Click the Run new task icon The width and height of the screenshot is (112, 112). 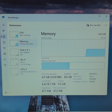(88, 25)
